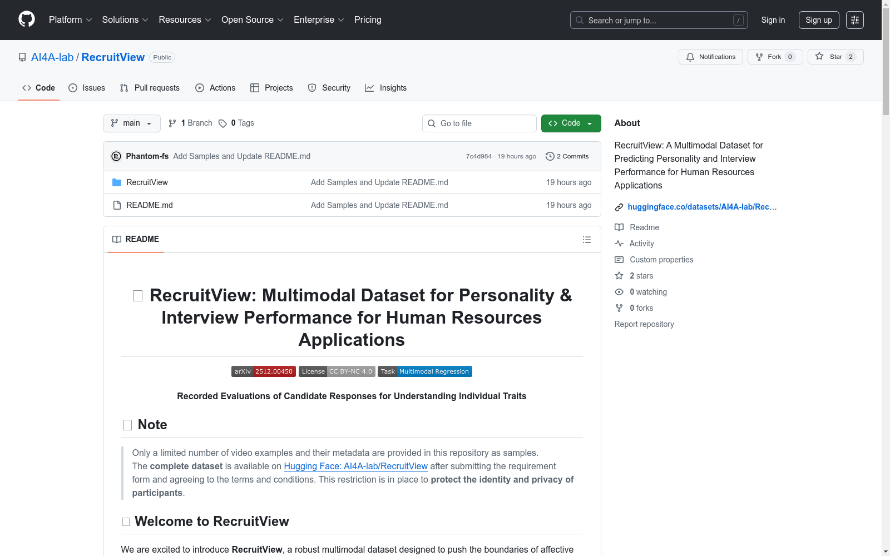Open the README outline icon
The image size is (890, 556).
tap(587, 240)
